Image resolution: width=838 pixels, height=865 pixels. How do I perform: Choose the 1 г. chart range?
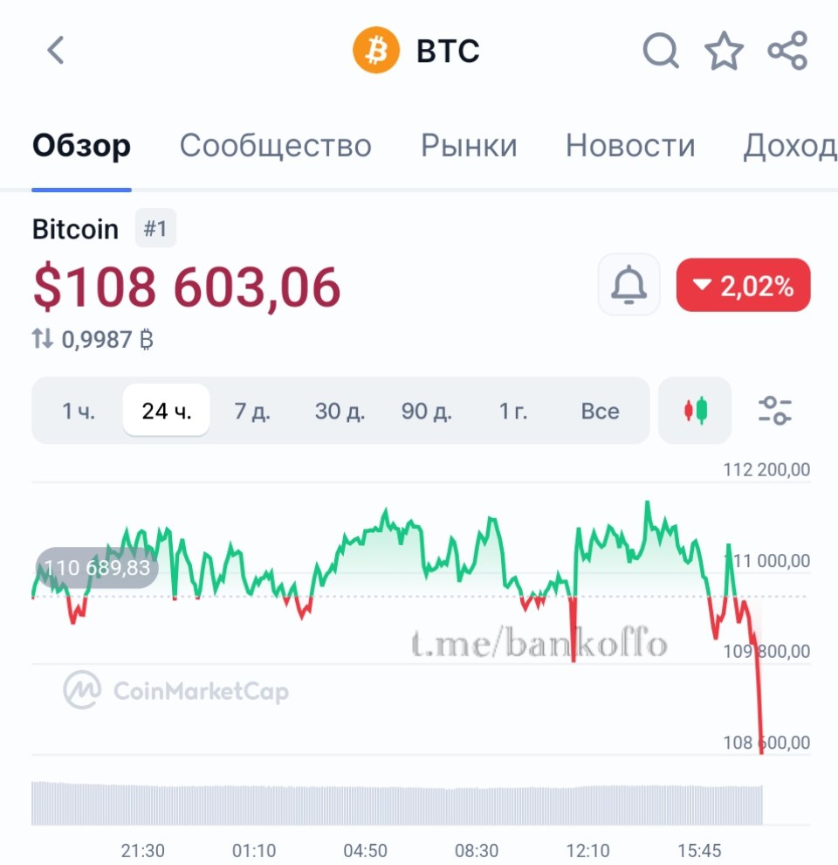pos(513,411)
